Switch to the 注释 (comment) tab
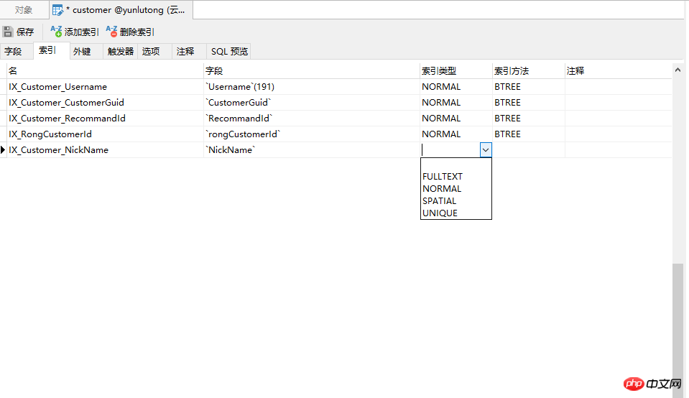Screen dimensions: 689x398 pos(190,52)
